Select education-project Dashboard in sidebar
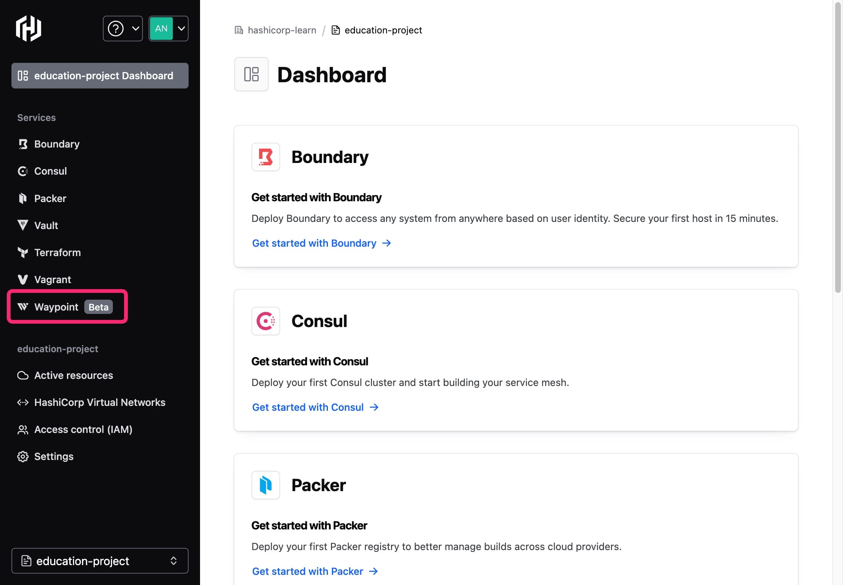This screenshot has width=843, height=585. coord(100,75)
